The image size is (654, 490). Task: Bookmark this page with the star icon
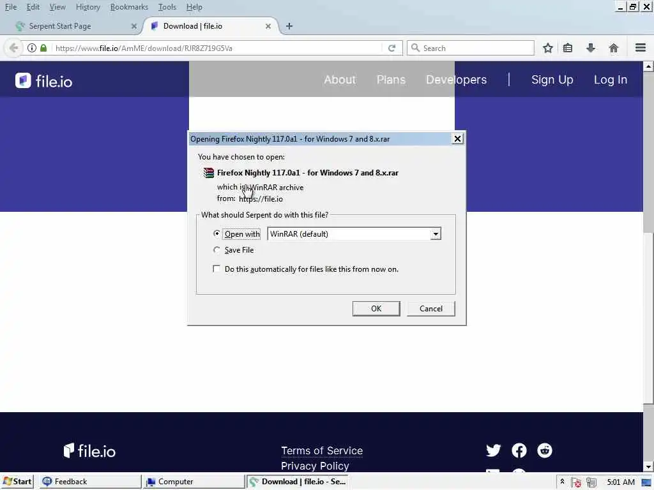[547, 48]
